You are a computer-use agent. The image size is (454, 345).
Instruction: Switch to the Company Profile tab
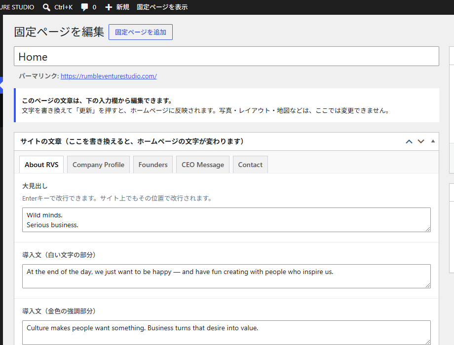coord(98,165)
